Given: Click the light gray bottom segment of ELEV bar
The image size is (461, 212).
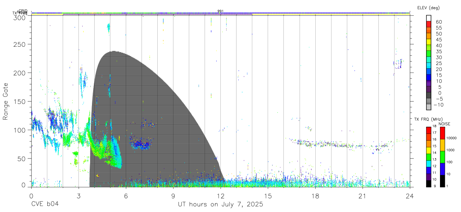Looking at the screenshot, I should pyautogui.click(x=429, y=107).
